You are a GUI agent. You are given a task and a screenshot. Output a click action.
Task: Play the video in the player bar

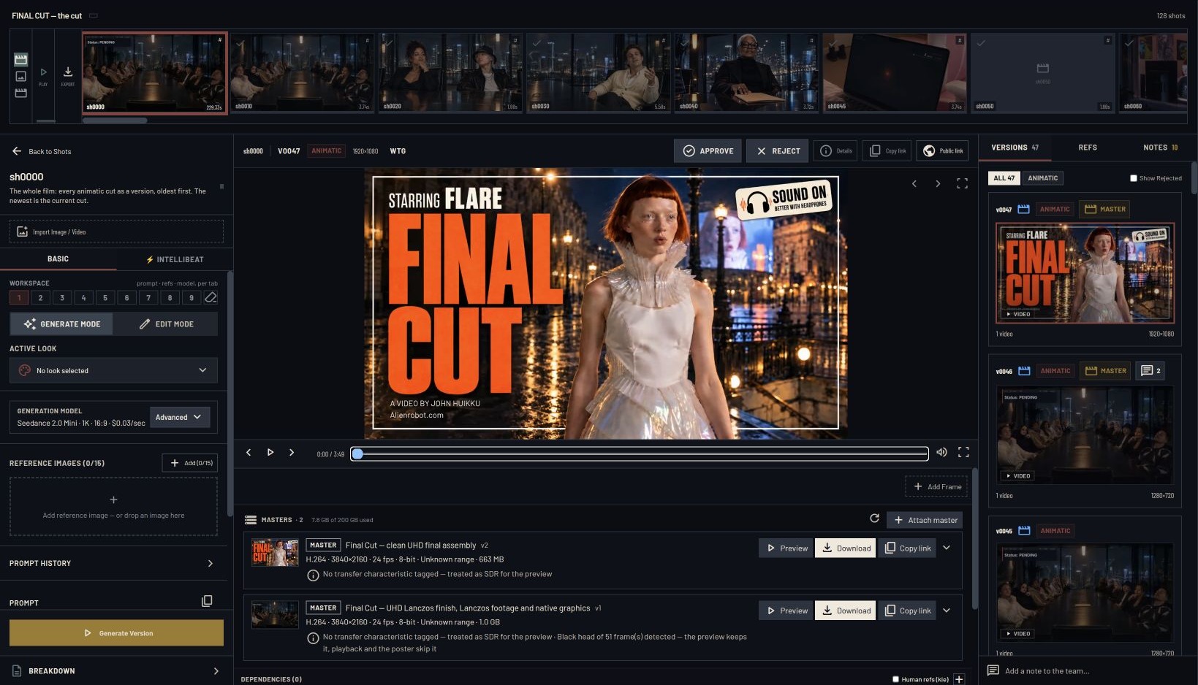coord(270,453)
